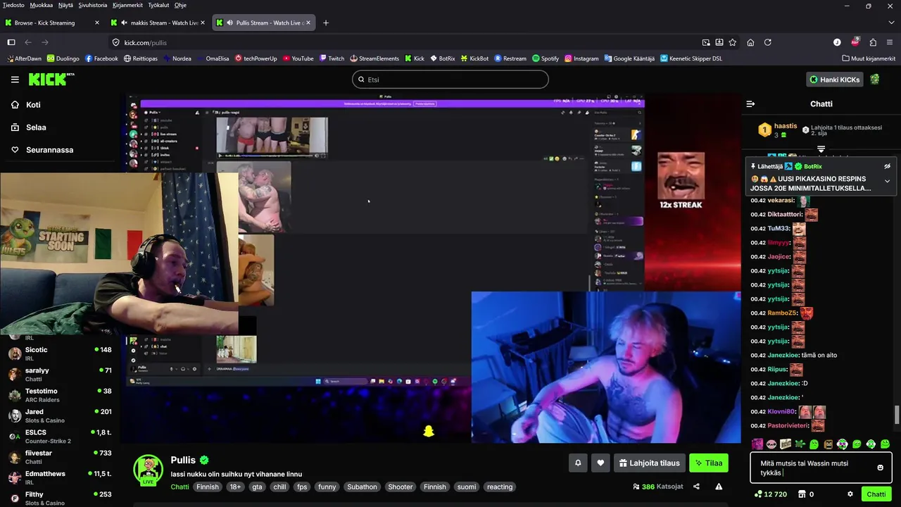Click the Hanki KICKs button
Screen dimensions: 901x507
(834, 80)
